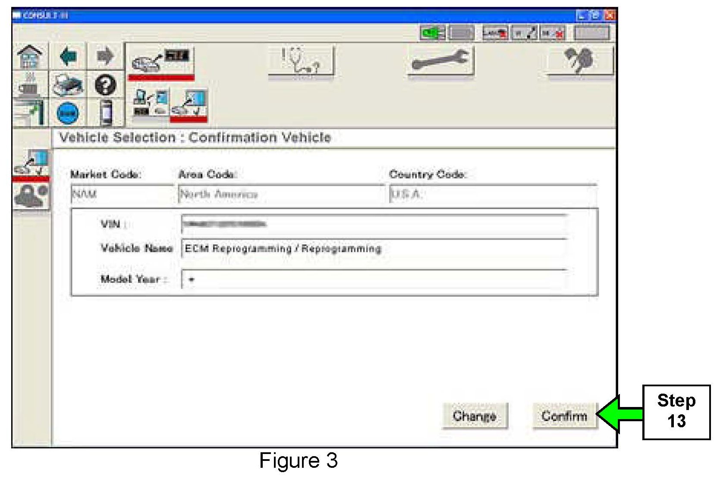Open the printer icon
Viewport: 720px width, 479px height.
point(68,85)
